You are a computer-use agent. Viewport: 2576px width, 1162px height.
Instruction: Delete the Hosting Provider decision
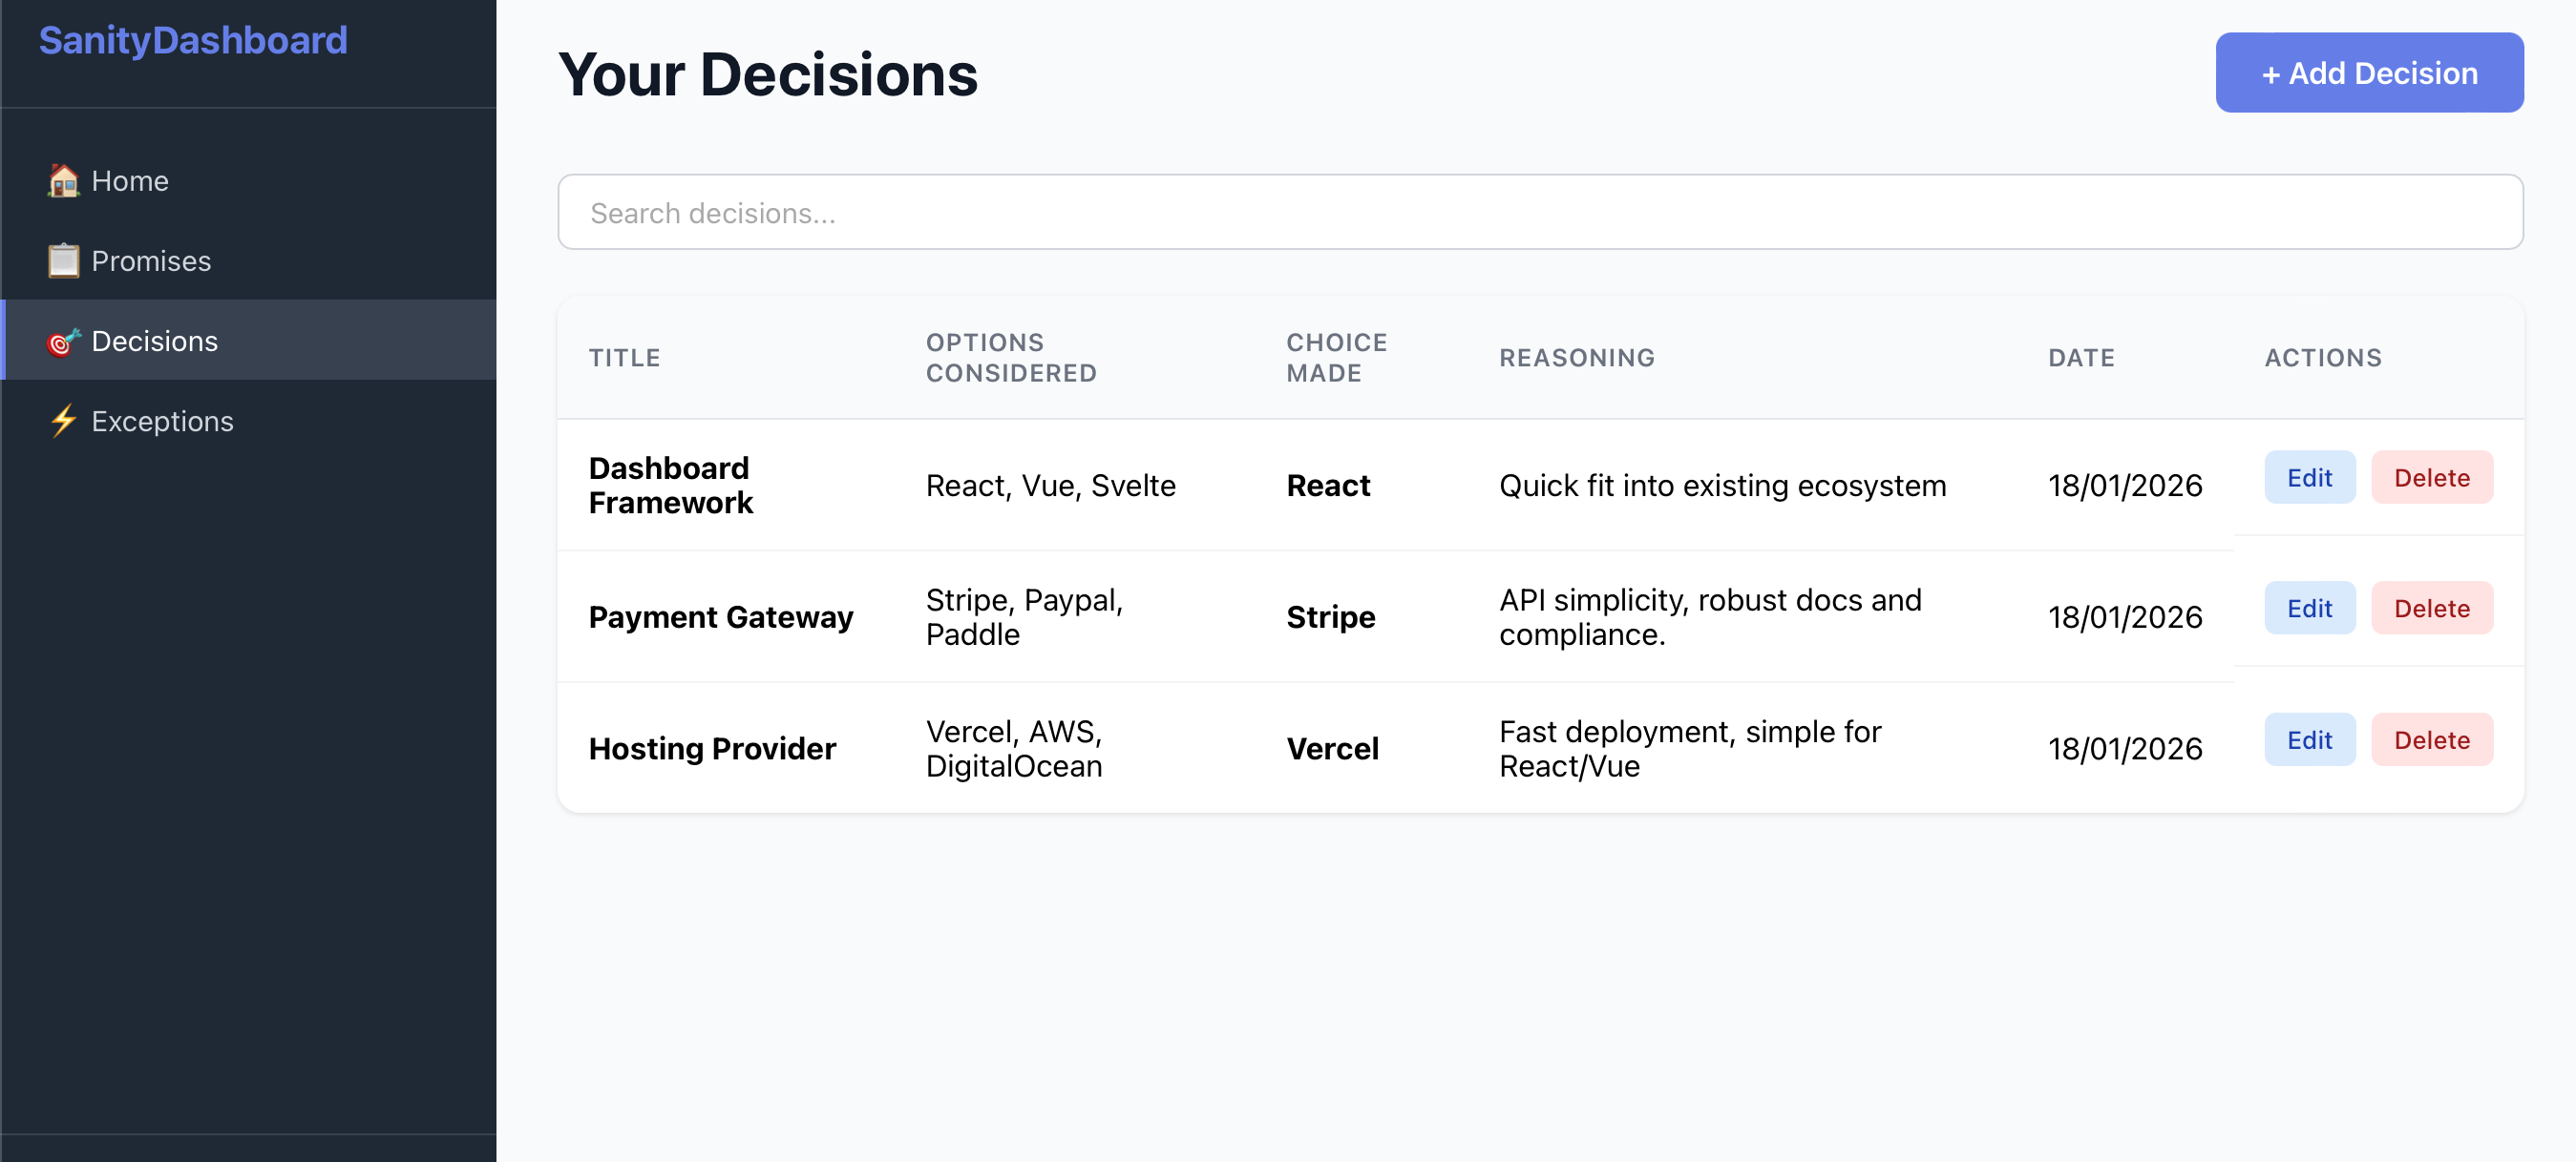(x=2432, y=739)
